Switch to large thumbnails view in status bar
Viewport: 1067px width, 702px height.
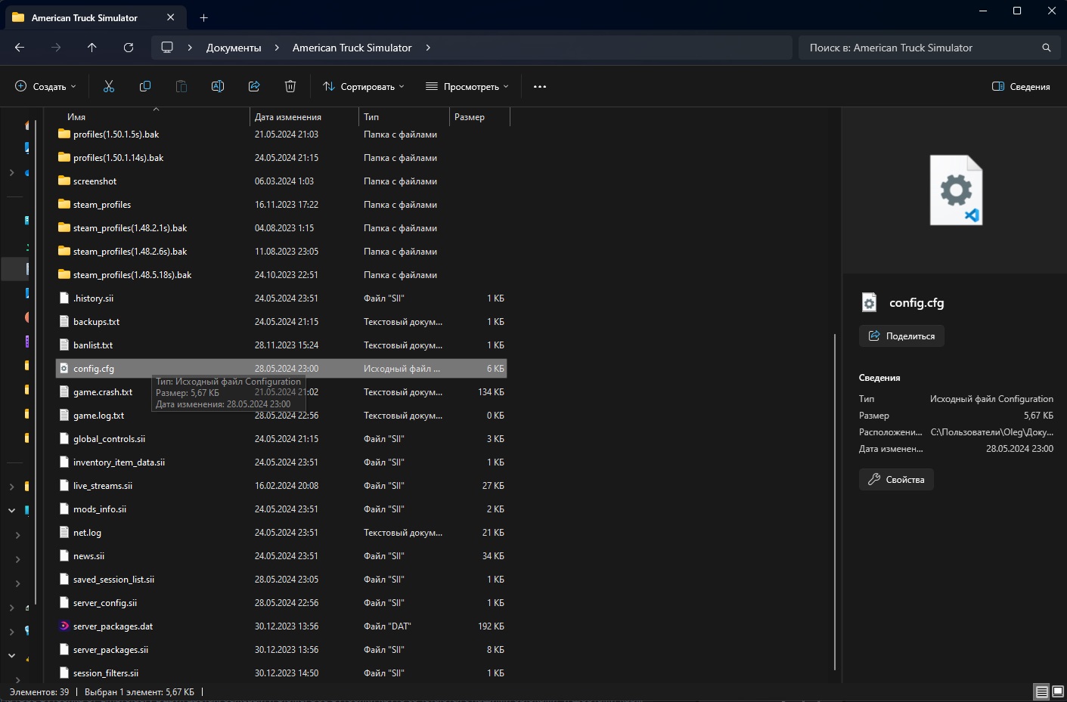pos(1058,691)
